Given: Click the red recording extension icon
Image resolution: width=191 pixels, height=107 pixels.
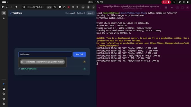Looking at the screenshot, I should click(x=69, y=7).
